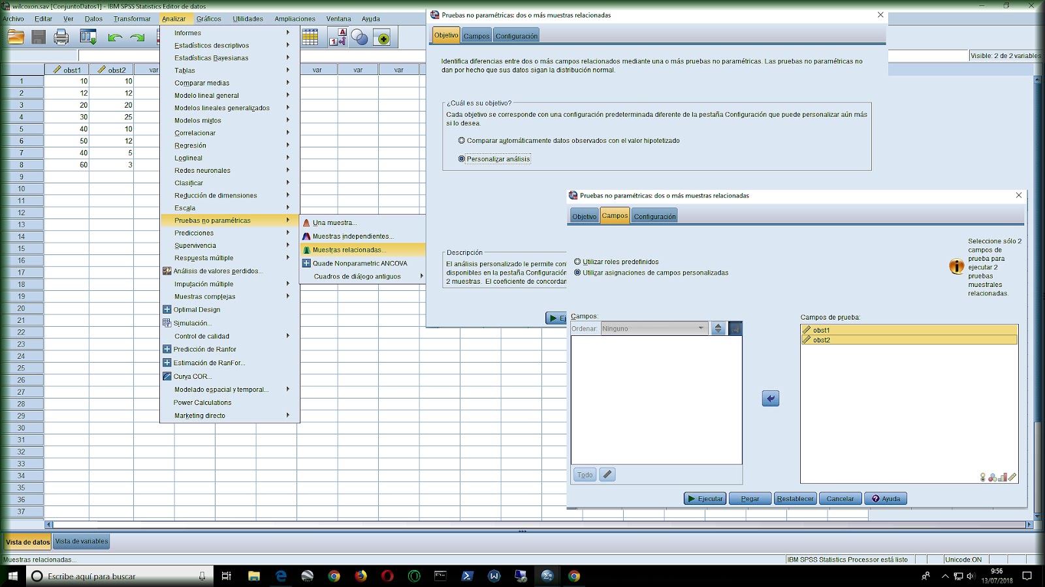This screenshot has width=1045, height=587.
Task: Expand the Correlacionar submenu
Action: point(230,133)
